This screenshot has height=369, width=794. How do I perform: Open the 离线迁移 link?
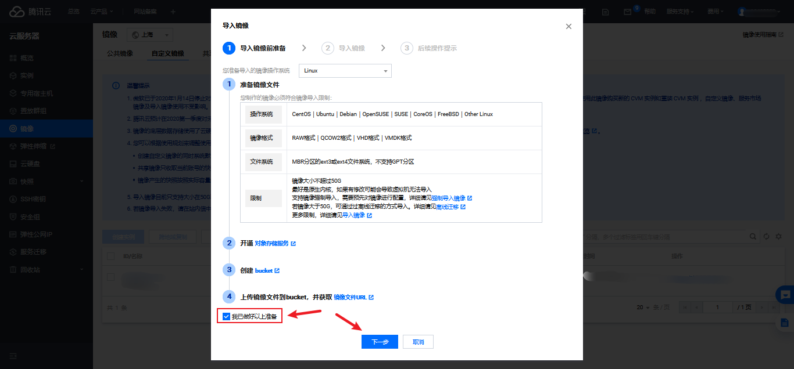(450, 207)
